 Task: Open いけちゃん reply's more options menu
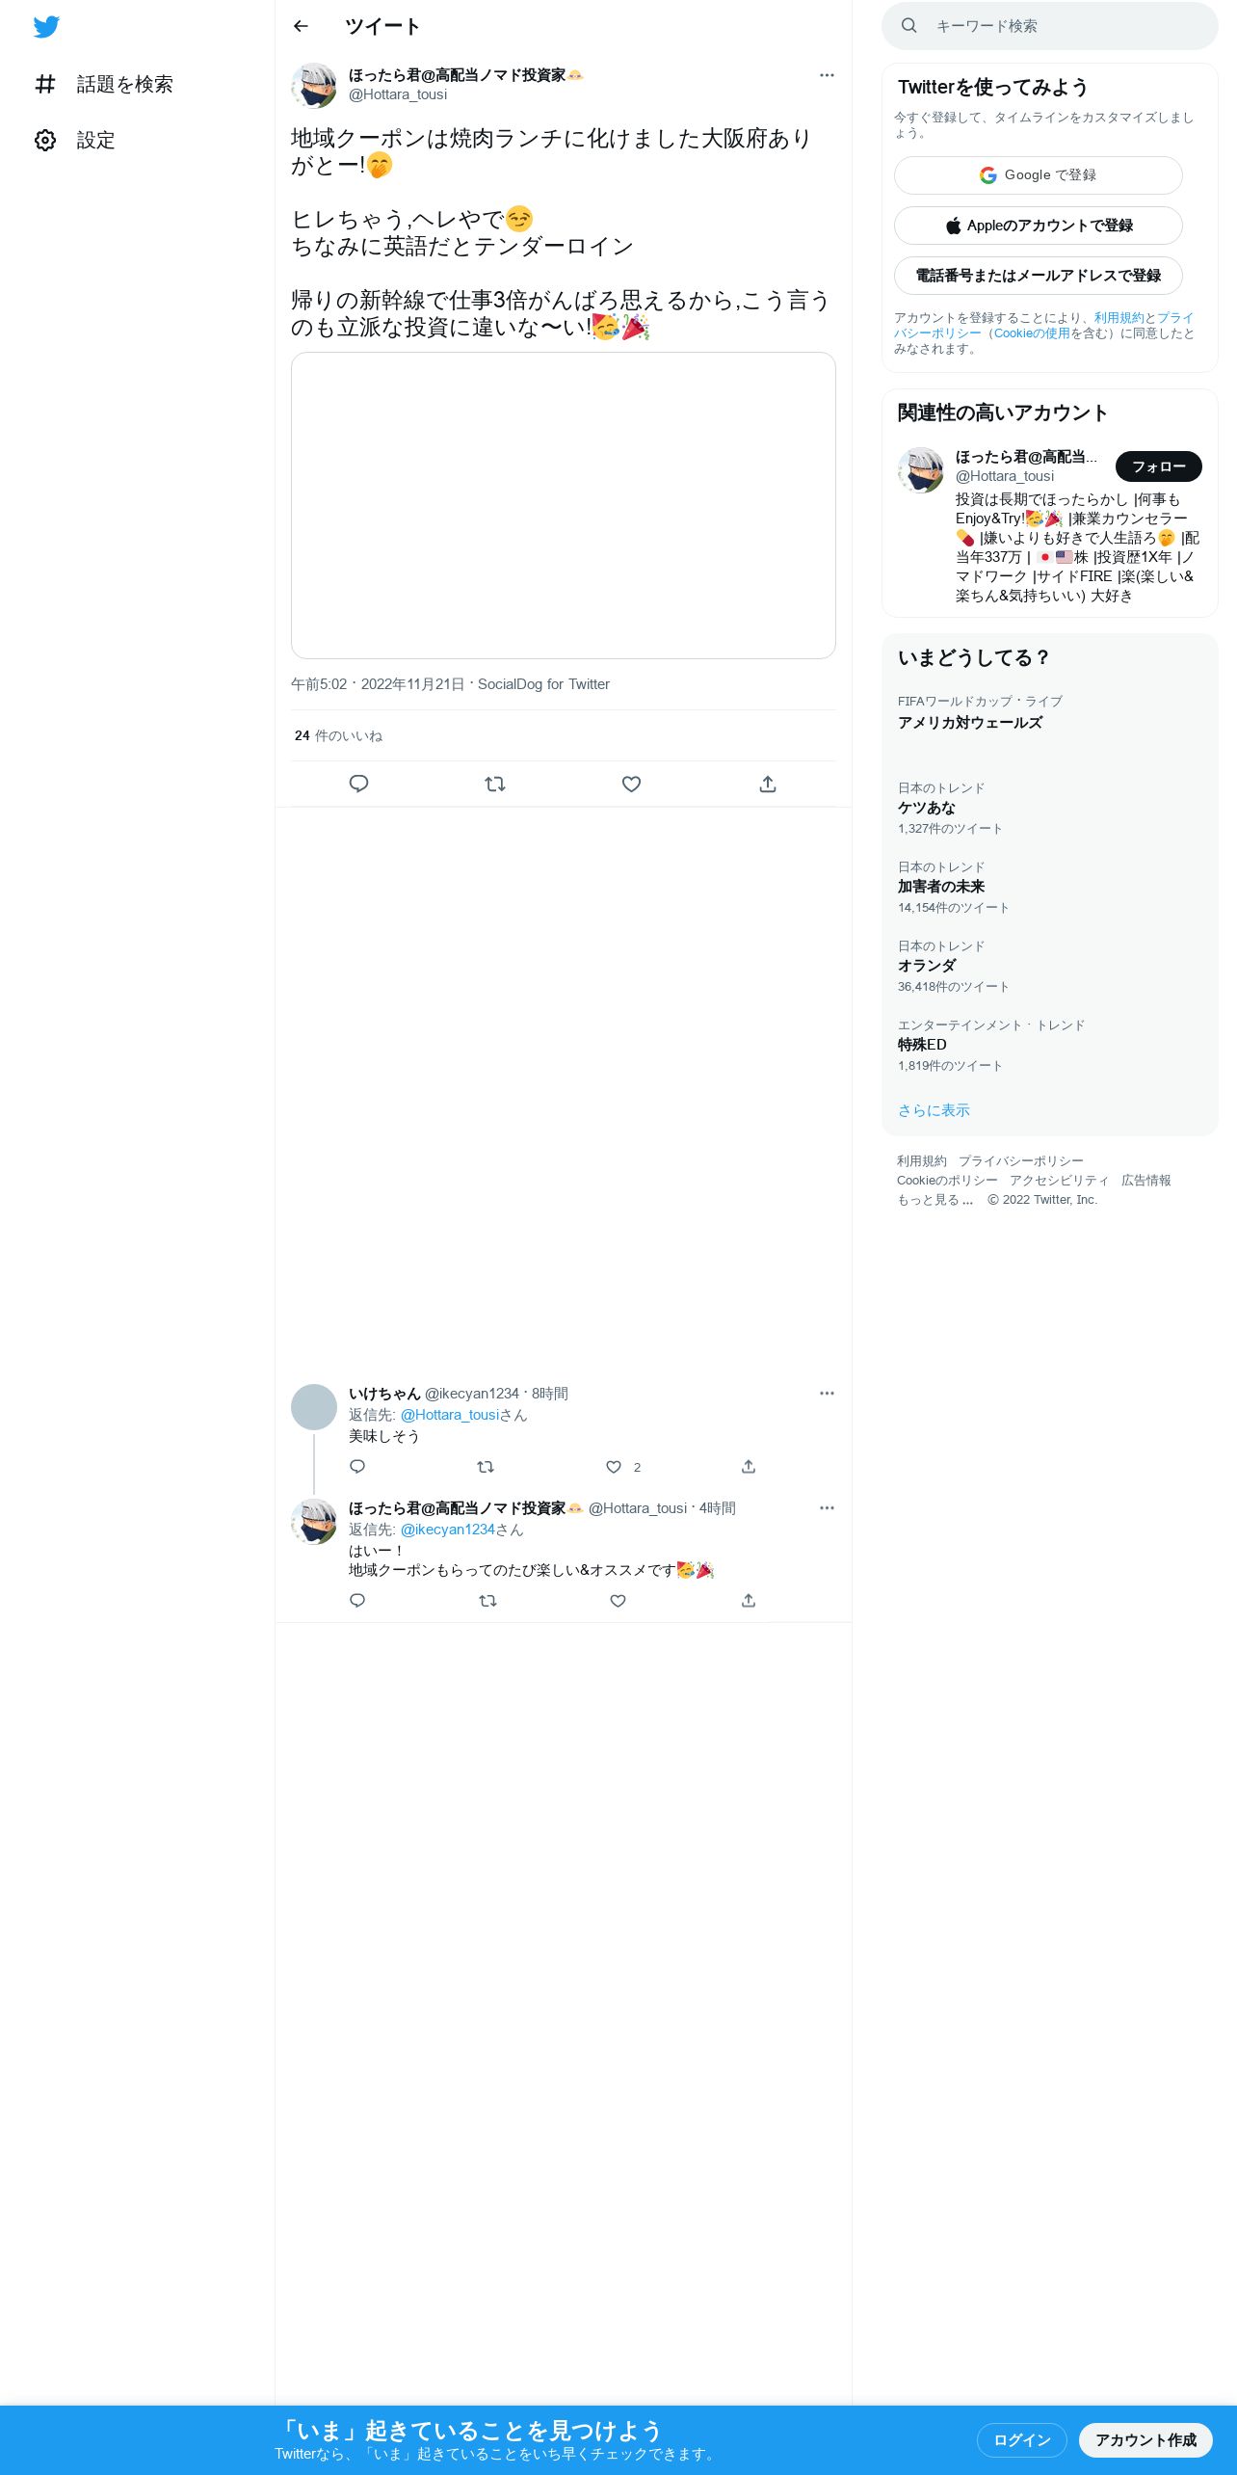(827, 1394)
